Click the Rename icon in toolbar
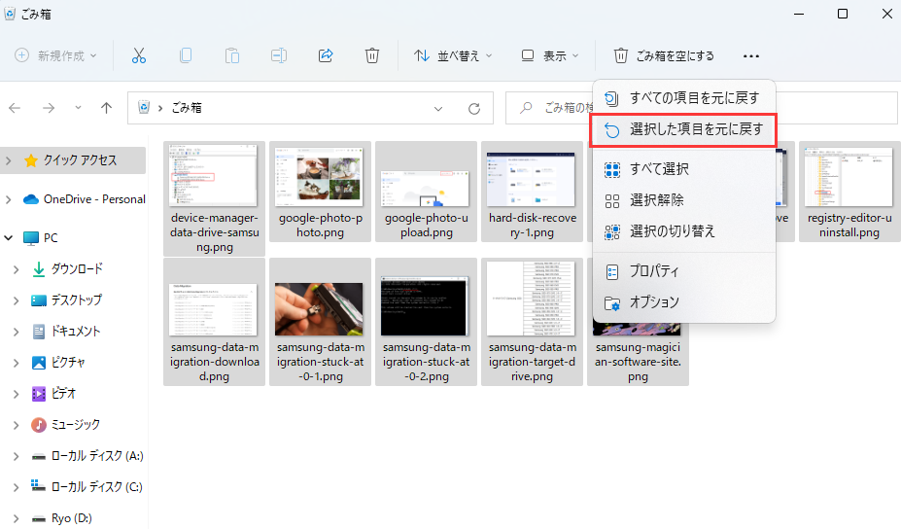This screenshot has width=901, height=529. pyautogui.click(x=279, y=55)
